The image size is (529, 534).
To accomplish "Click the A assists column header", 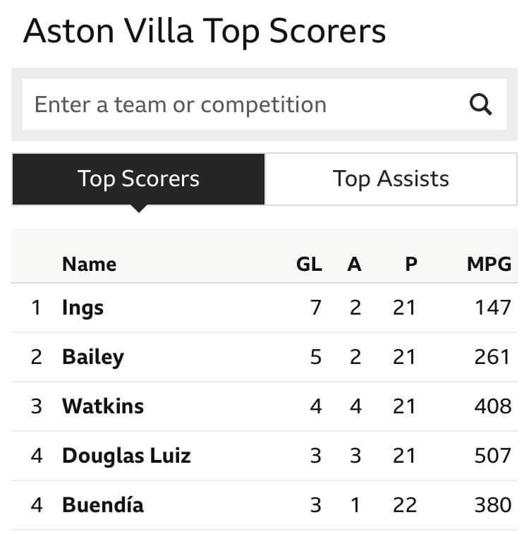I will (354, 265).
